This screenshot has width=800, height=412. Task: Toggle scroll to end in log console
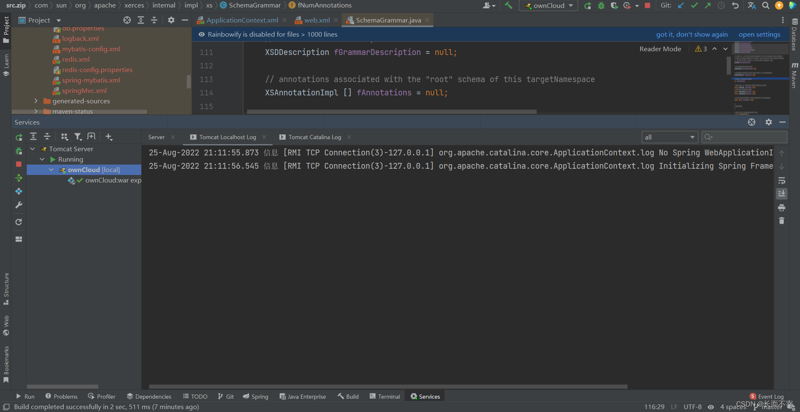[x=782, y=194]
